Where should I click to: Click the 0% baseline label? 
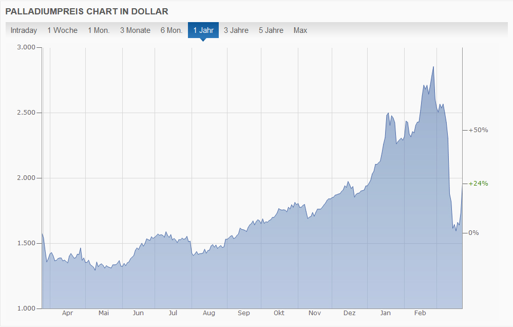coord(473,232)
